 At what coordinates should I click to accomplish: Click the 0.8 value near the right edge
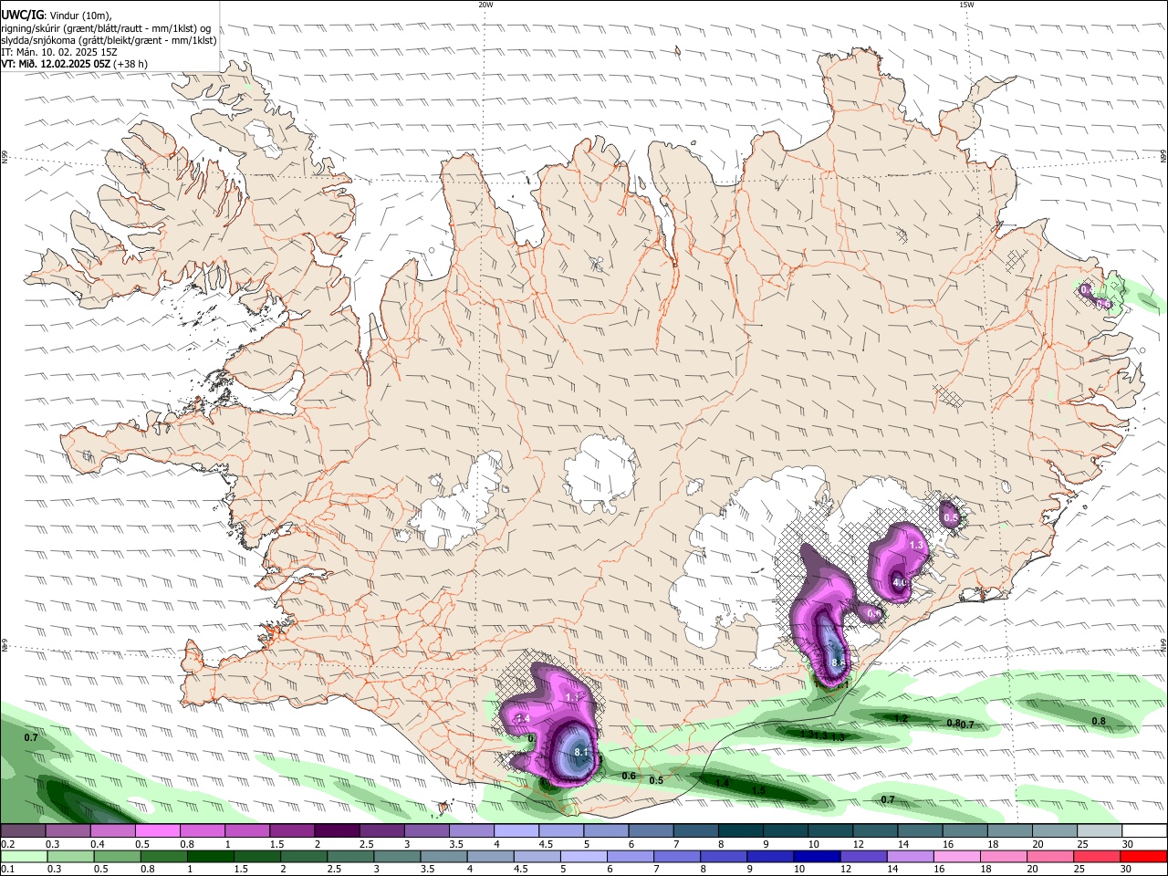coord(1099,722)
